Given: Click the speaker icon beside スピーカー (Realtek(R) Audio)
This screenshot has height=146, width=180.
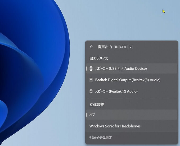Looking at the screenshot, I should tap(91, 91).
